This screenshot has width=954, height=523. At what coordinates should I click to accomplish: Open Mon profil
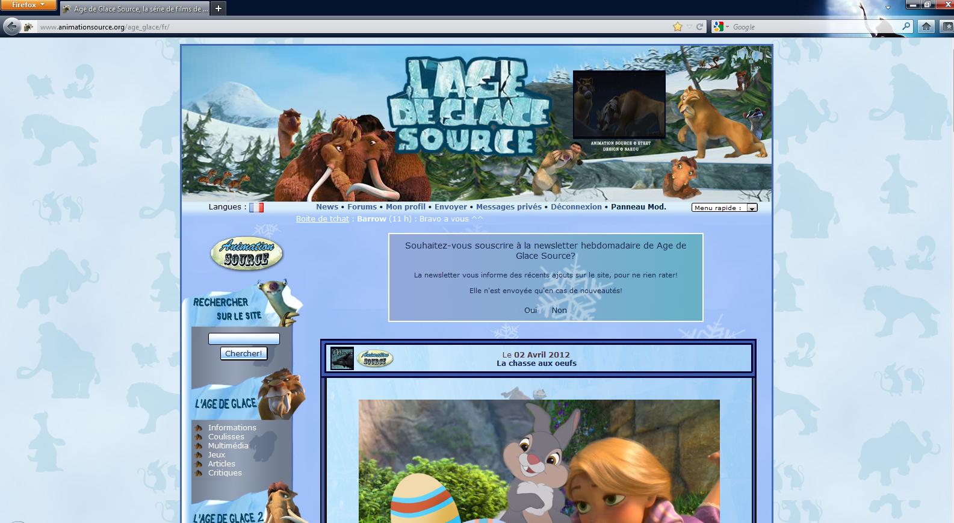tap(406, 206)
